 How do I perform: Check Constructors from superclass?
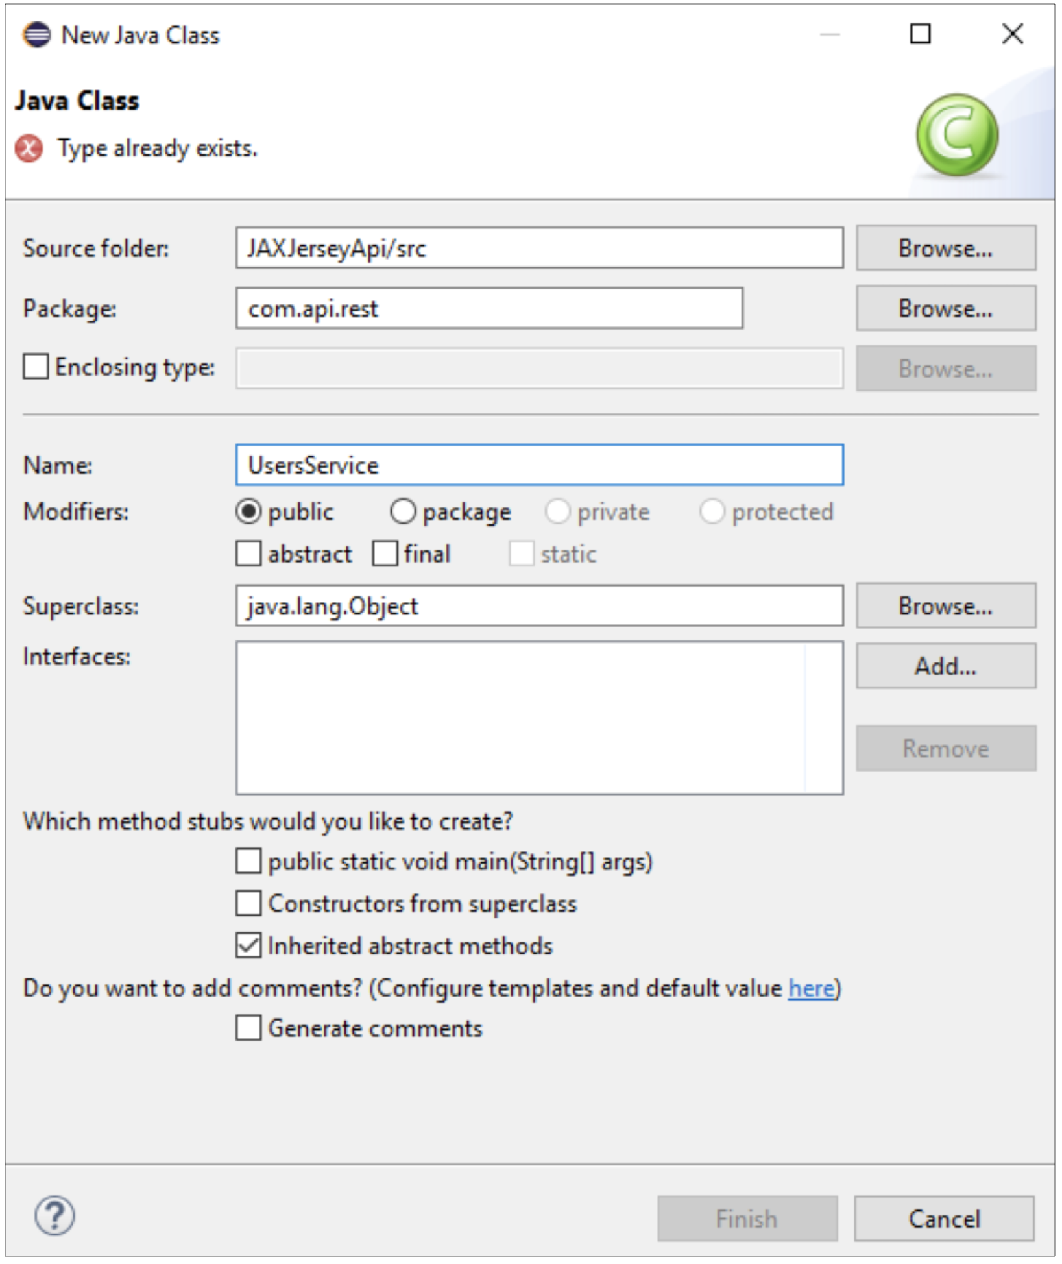(248, 905)
